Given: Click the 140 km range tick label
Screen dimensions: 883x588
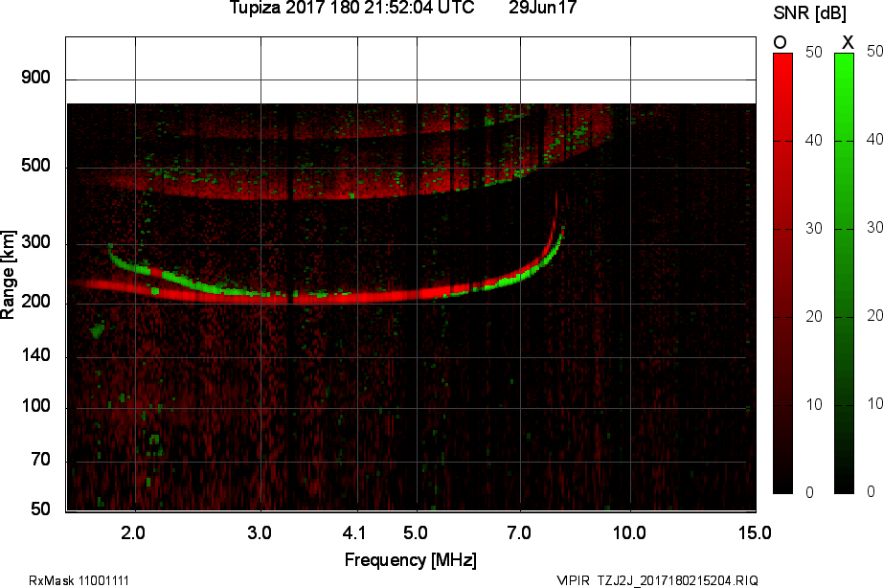Looking at the screenshot, I should pyautogui.click(x=35, y=355).
